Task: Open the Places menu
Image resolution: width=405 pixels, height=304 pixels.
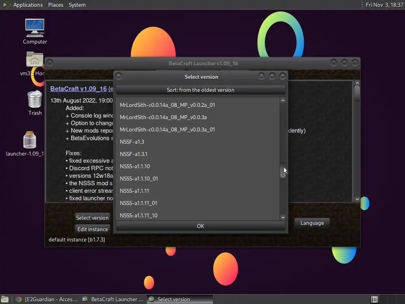Action: click(55, 5)
